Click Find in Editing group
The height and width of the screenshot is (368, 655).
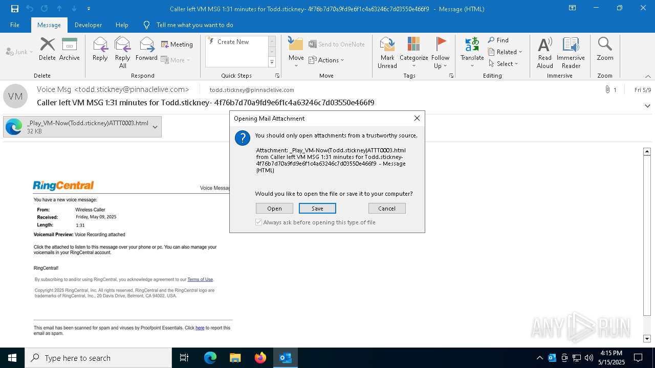pyautogui.click(x=498, y=40)
